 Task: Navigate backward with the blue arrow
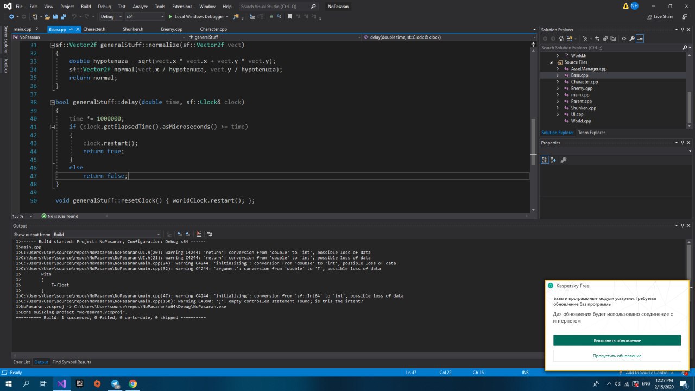point(11,16)
